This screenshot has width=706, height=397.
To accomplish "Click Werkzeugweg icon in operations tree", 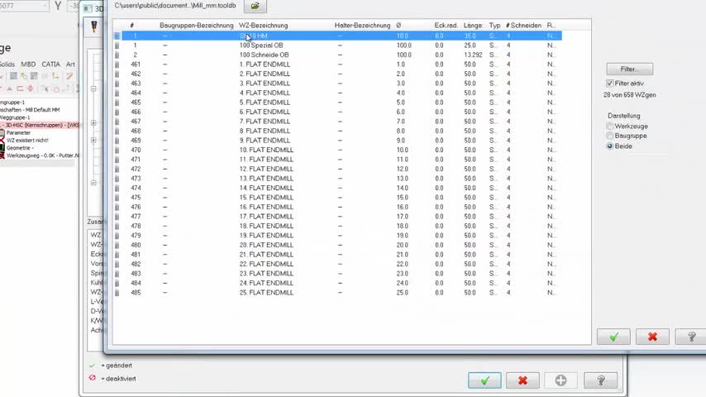I will pyautogui.click(x=2, y=155).
